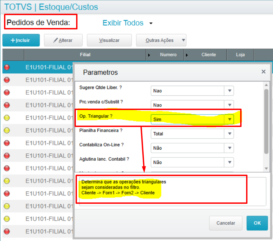273x241 pixels.
Task: Select the first highlighted E1U101-FILIAL row
Action: pos(38,67)
